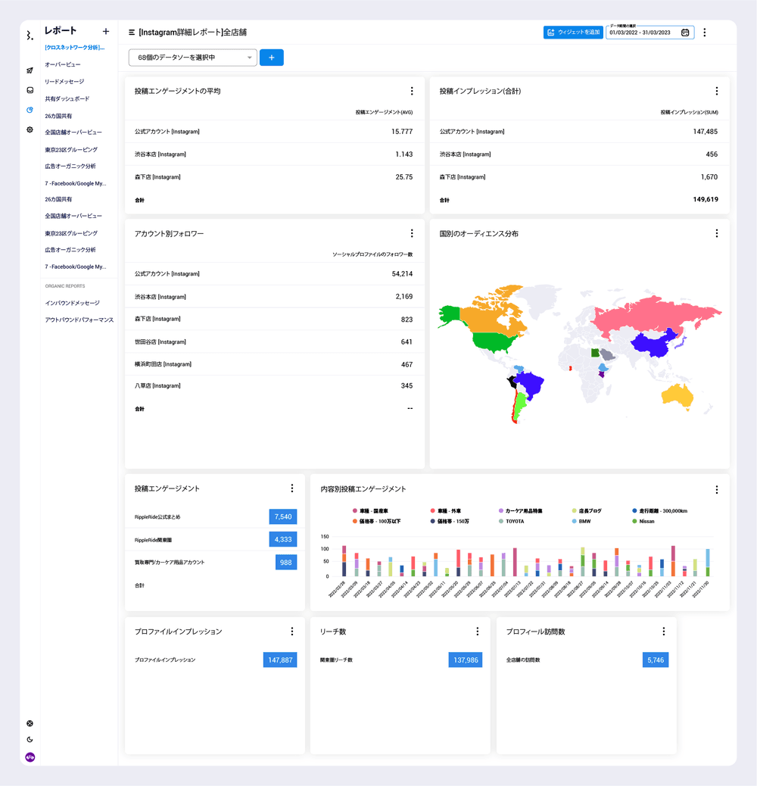Click the hamburger icon beside the report title

pos(132,33)
